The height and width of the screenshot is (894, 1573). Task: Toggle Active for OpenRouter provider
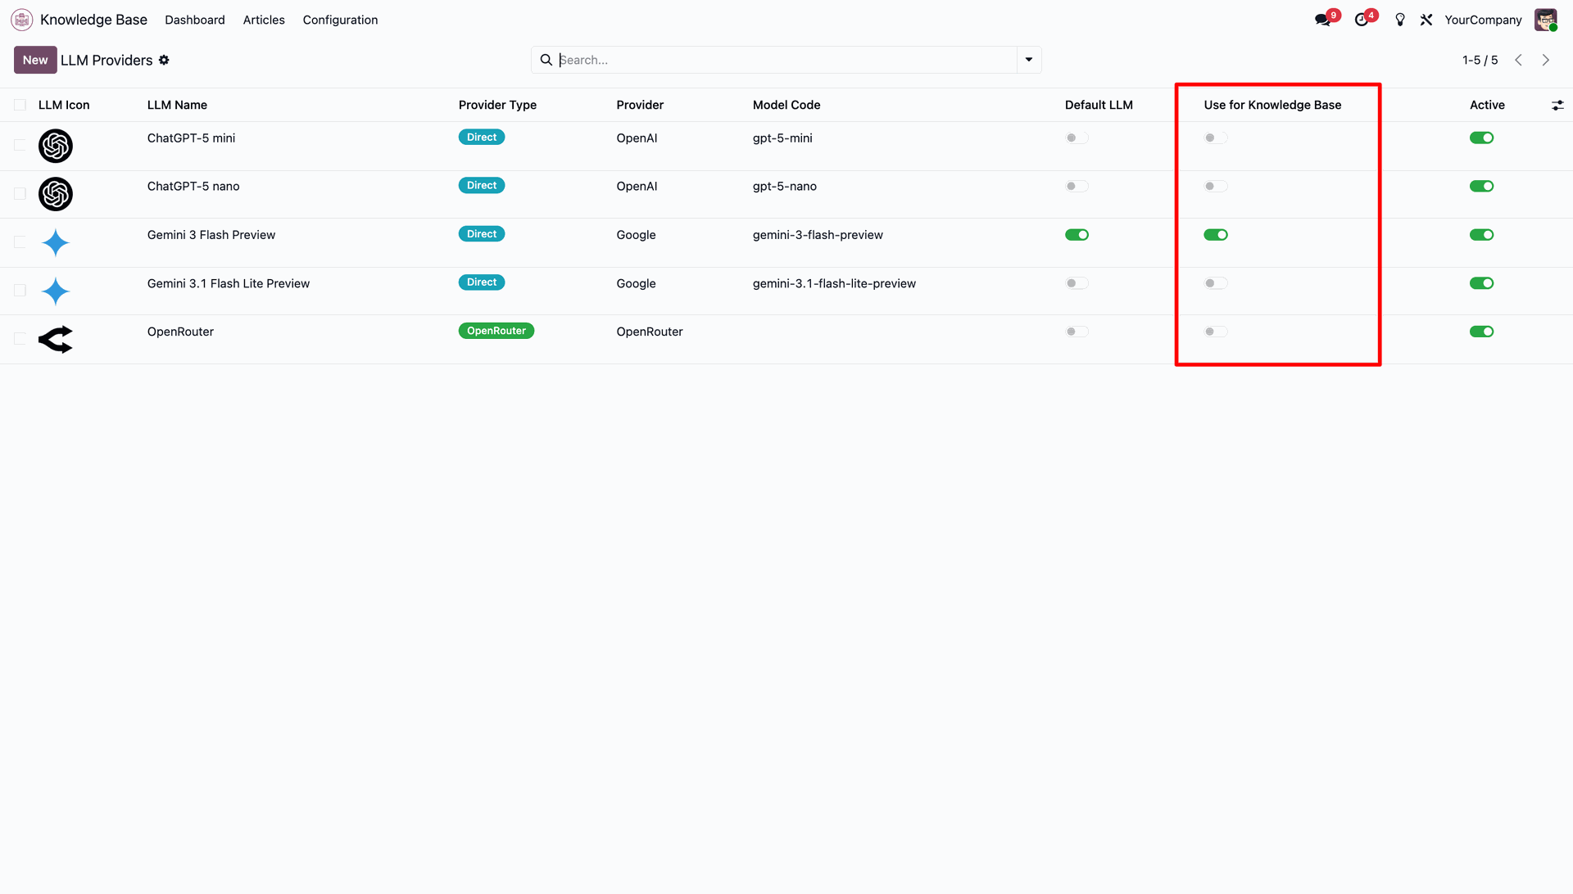1481,332
